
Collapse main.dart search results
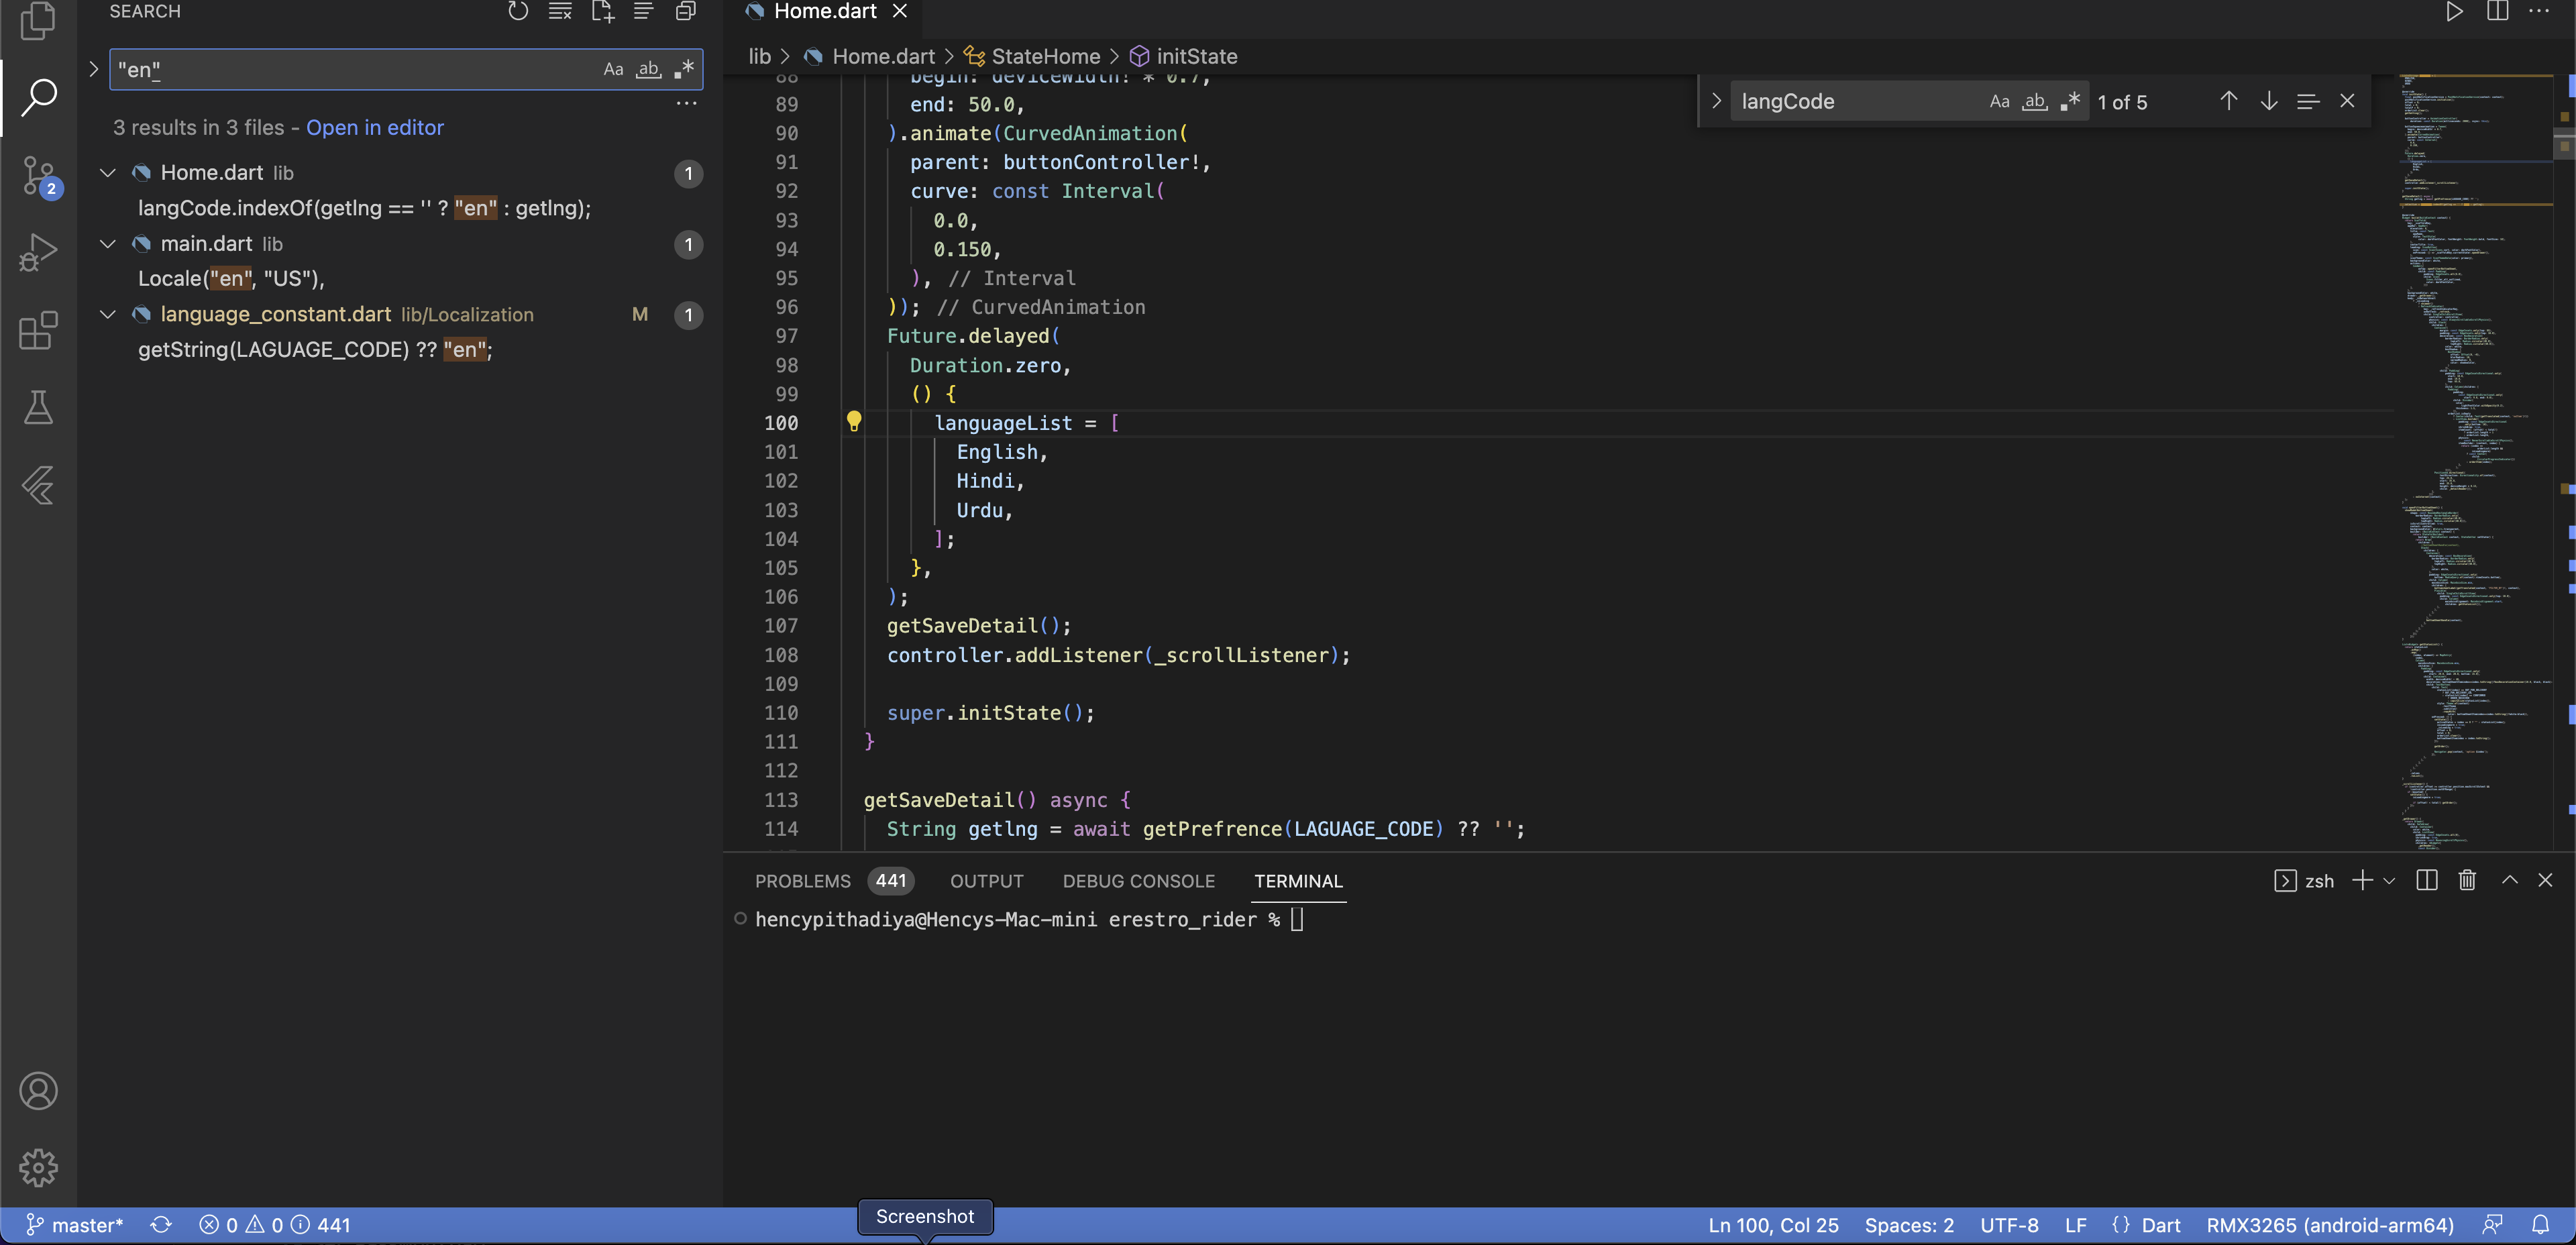[x=108, y=244]
